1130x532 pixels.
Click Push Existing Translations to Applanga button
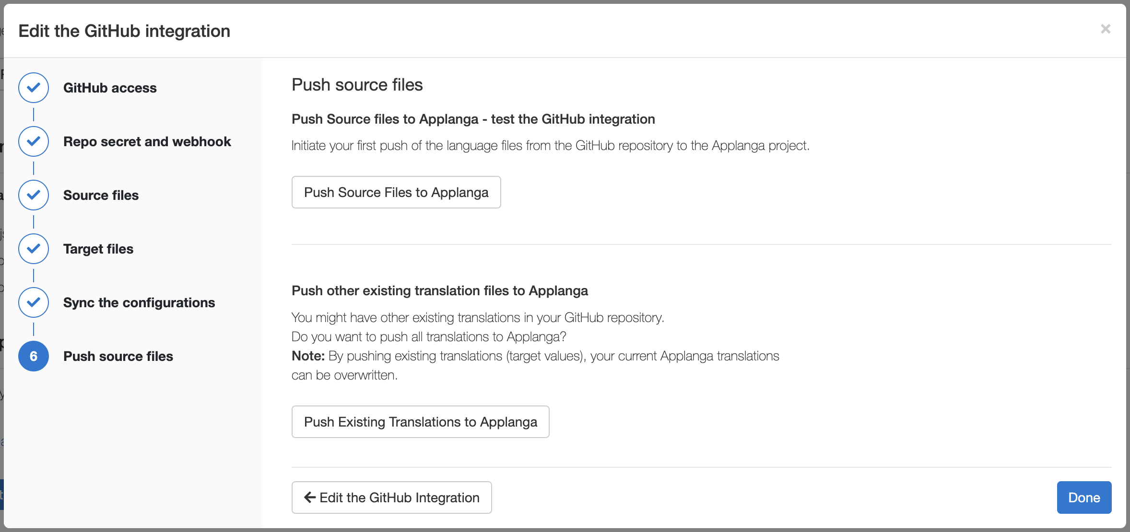coord(420,422)
